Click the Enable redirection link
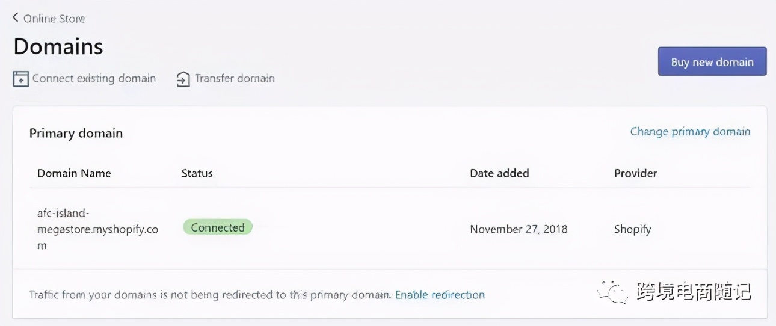This screenshot has height=326, width=776. 440,295
